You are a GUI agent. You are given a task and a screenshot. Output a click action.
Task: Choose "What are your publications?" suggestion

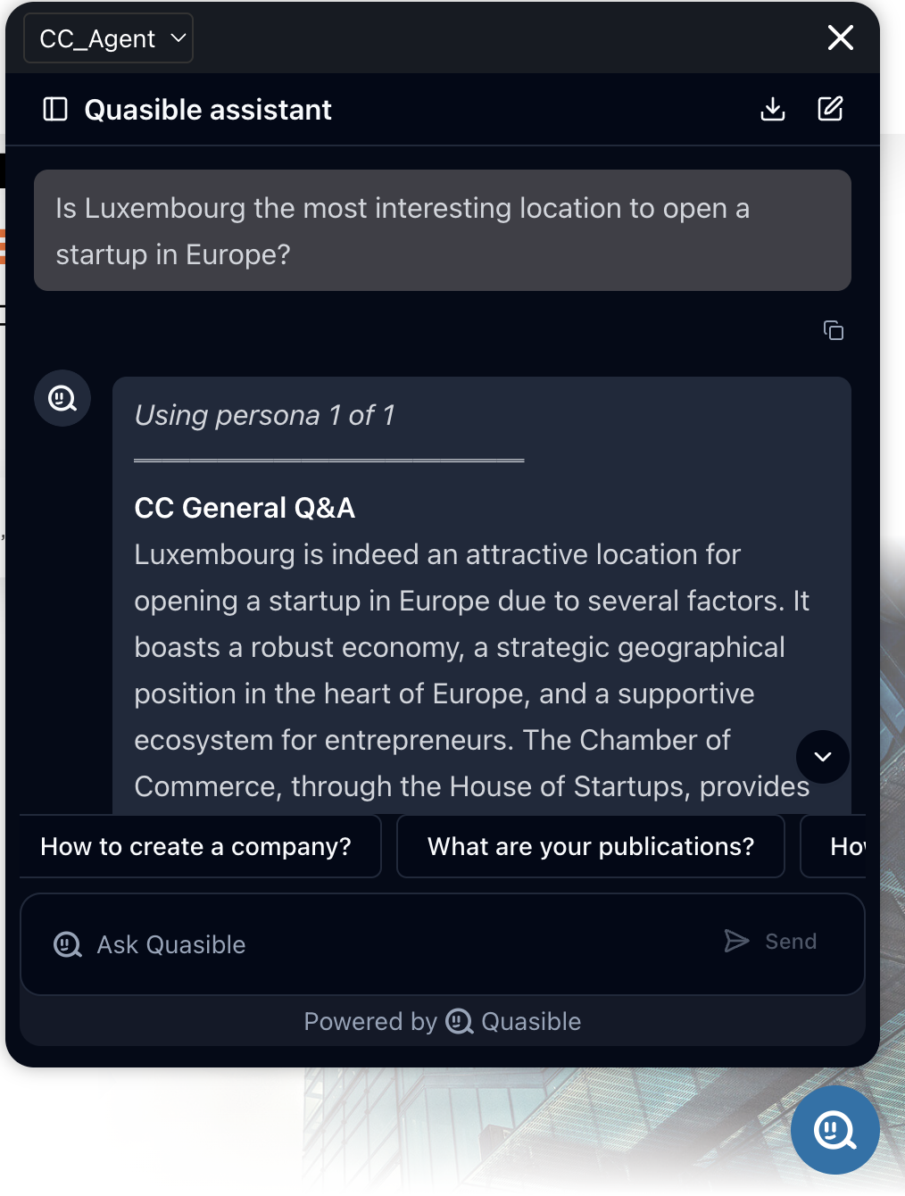click(x=590, y=846)
